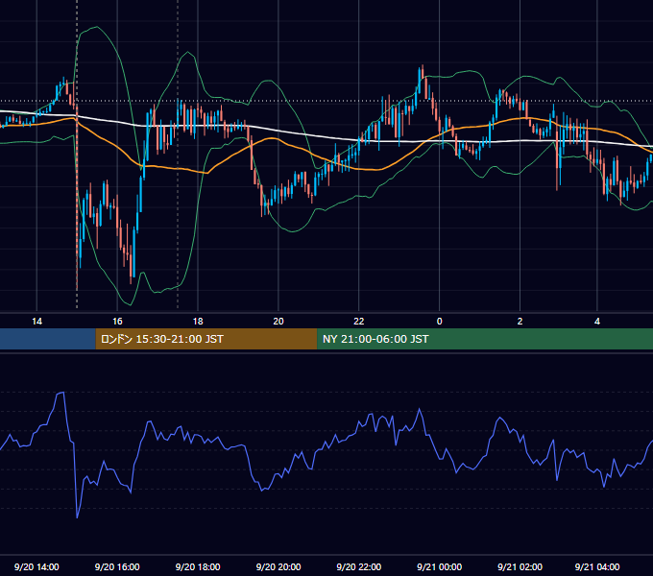Image resolution: width=653 pixels, height=576 pixels.
Task: Click the 4 hour axis label
Action: [597, 322]
